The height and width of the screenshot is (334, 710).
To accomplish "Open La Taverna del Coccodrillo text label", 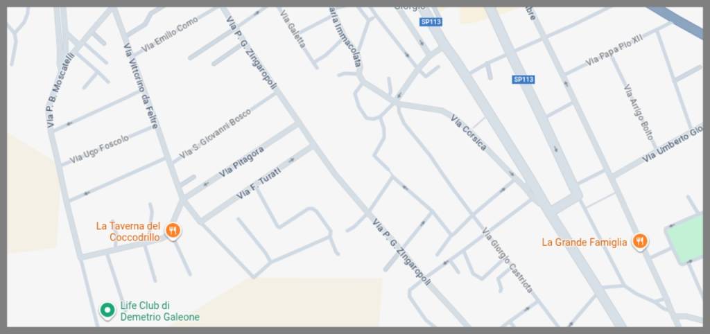I will [128, 231].
